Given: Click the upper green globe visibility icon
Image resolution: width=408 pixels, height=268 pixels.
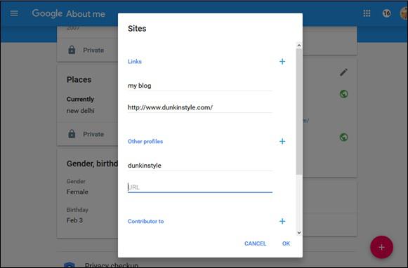Looking at the screenshot, I should tap(343, 94).
